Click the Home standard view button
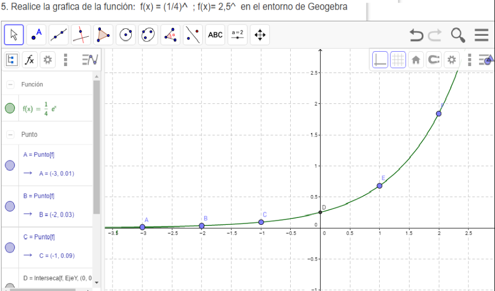The image size is (495, 291). [x=416, y=60]
